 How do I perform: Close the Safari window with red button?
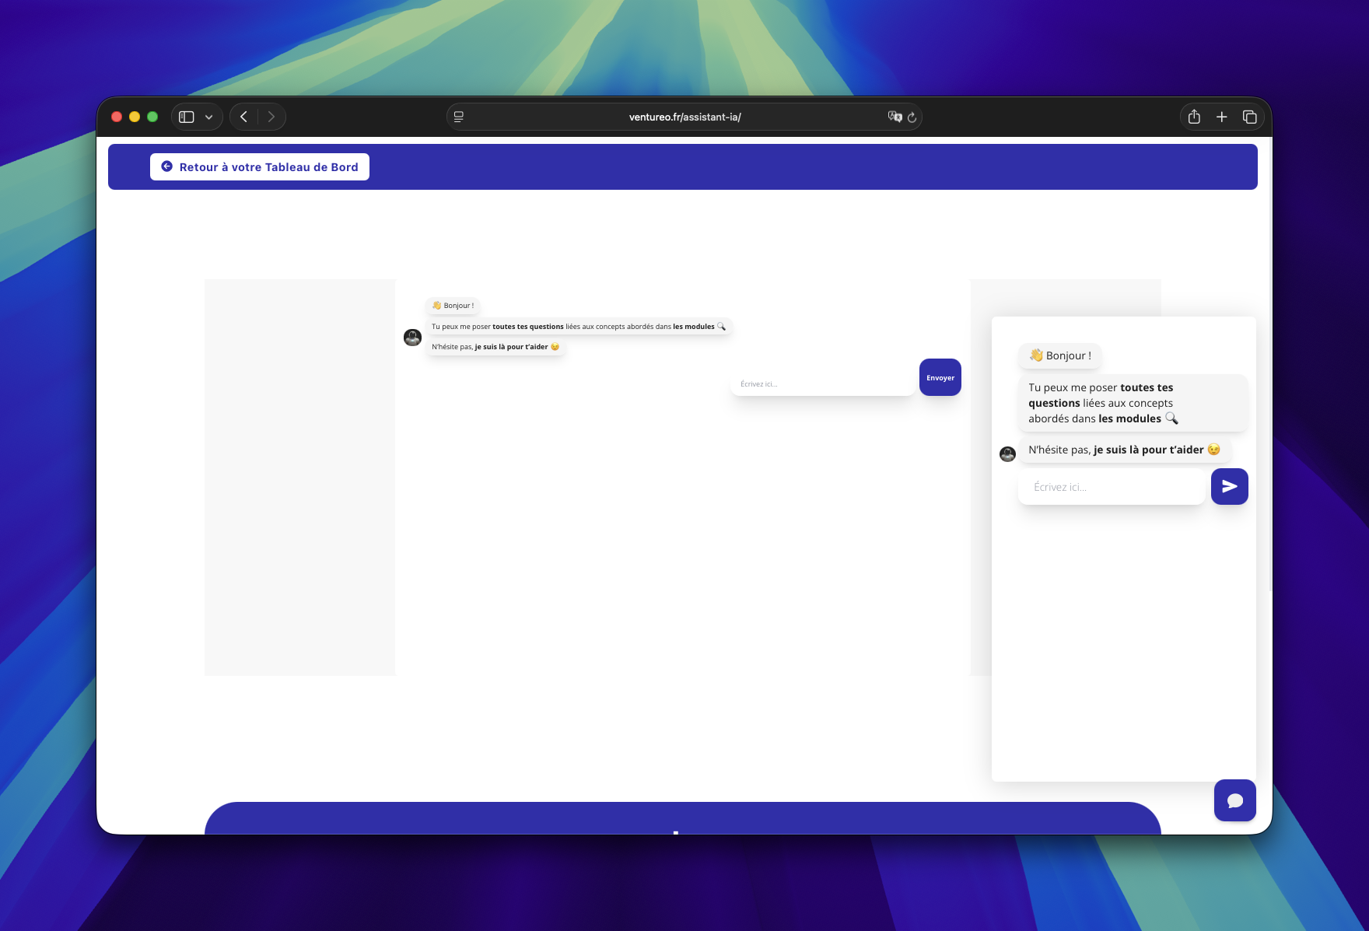117,117
